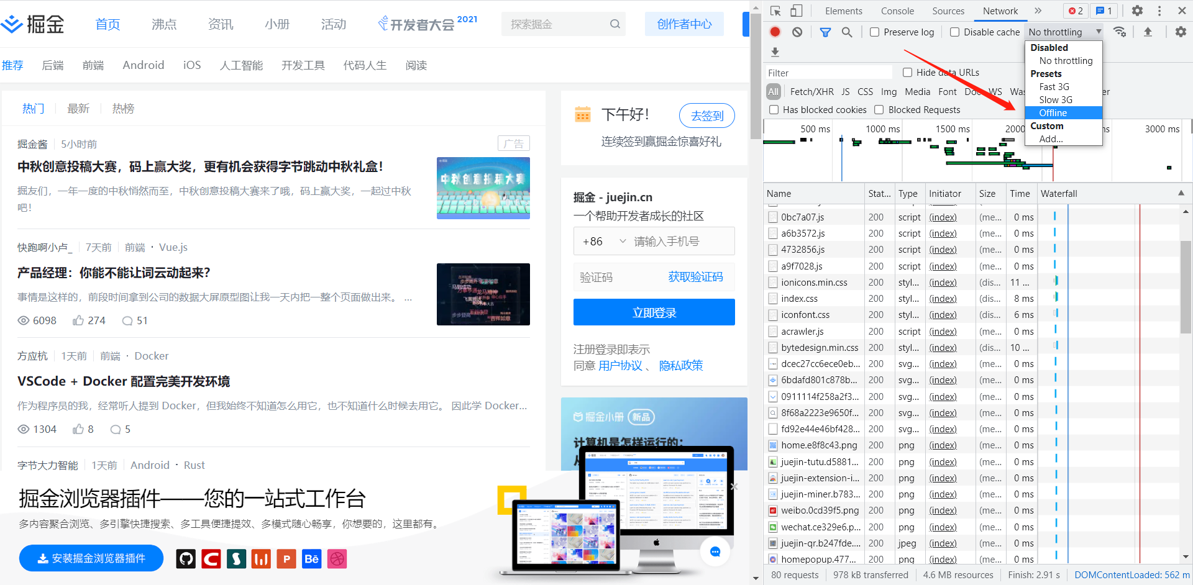Open network request search magnifier

click(x=847, y=32)
